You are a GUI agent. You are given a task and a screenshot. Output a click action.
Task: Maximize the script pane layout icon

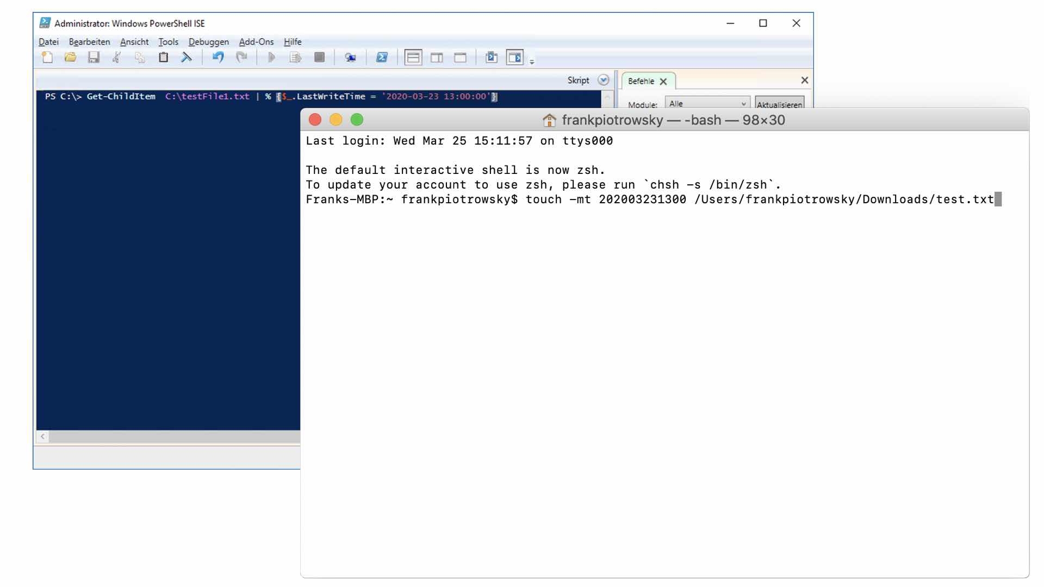tap(460, 57)
